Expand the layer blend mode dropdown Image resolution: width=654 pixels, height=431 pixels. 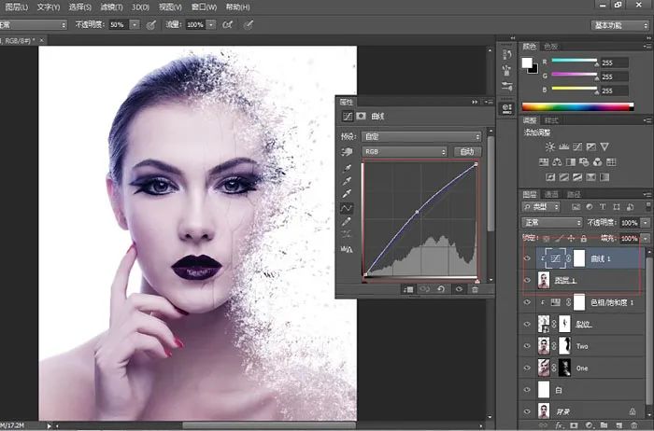(552, 223)
